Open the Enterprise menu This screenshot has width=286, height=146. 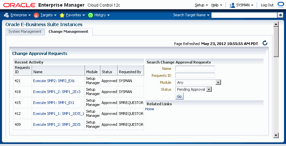(20, 15)
